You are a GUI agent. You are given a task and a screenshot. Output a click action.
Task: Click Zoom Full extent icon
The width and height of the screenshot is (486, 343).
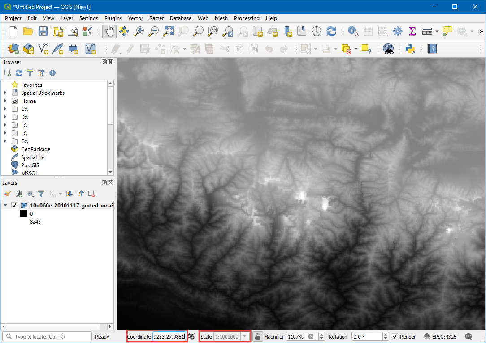pyautogui.click(x=169, y=31)
